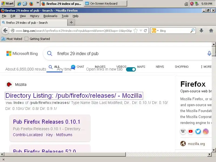
Task: Open the Start menu
Action: coord(8,4)
